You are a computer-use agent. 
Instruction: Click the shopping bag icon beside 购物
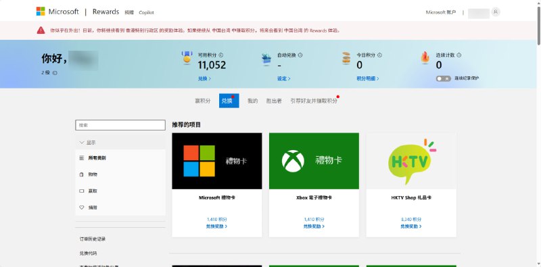point(82,174)
